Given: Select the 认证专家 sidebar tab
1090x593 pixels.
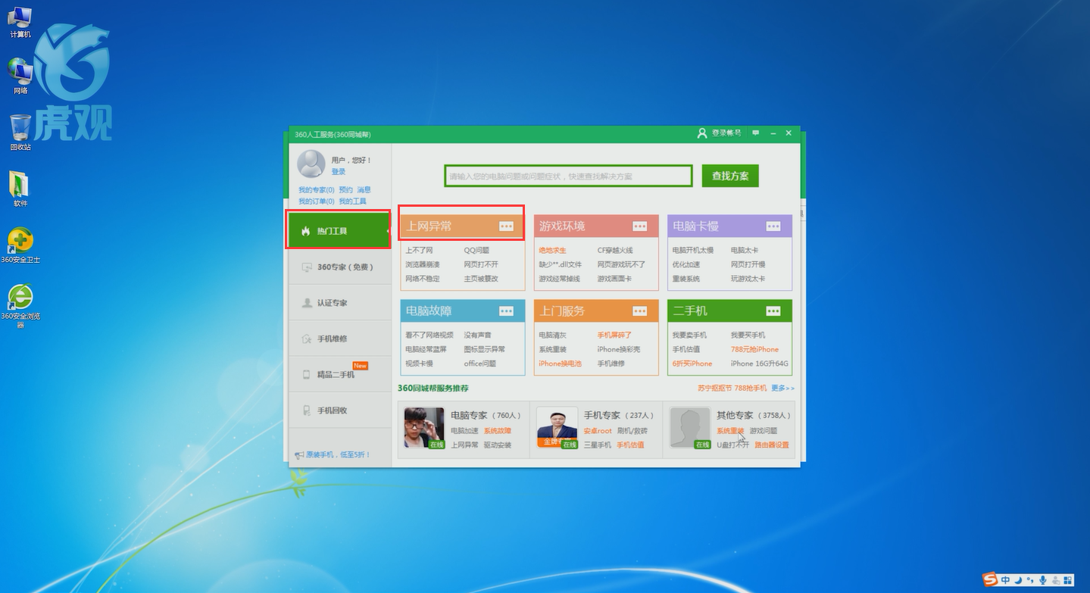Looking at the screenshot, I should (x=339, y=302).
